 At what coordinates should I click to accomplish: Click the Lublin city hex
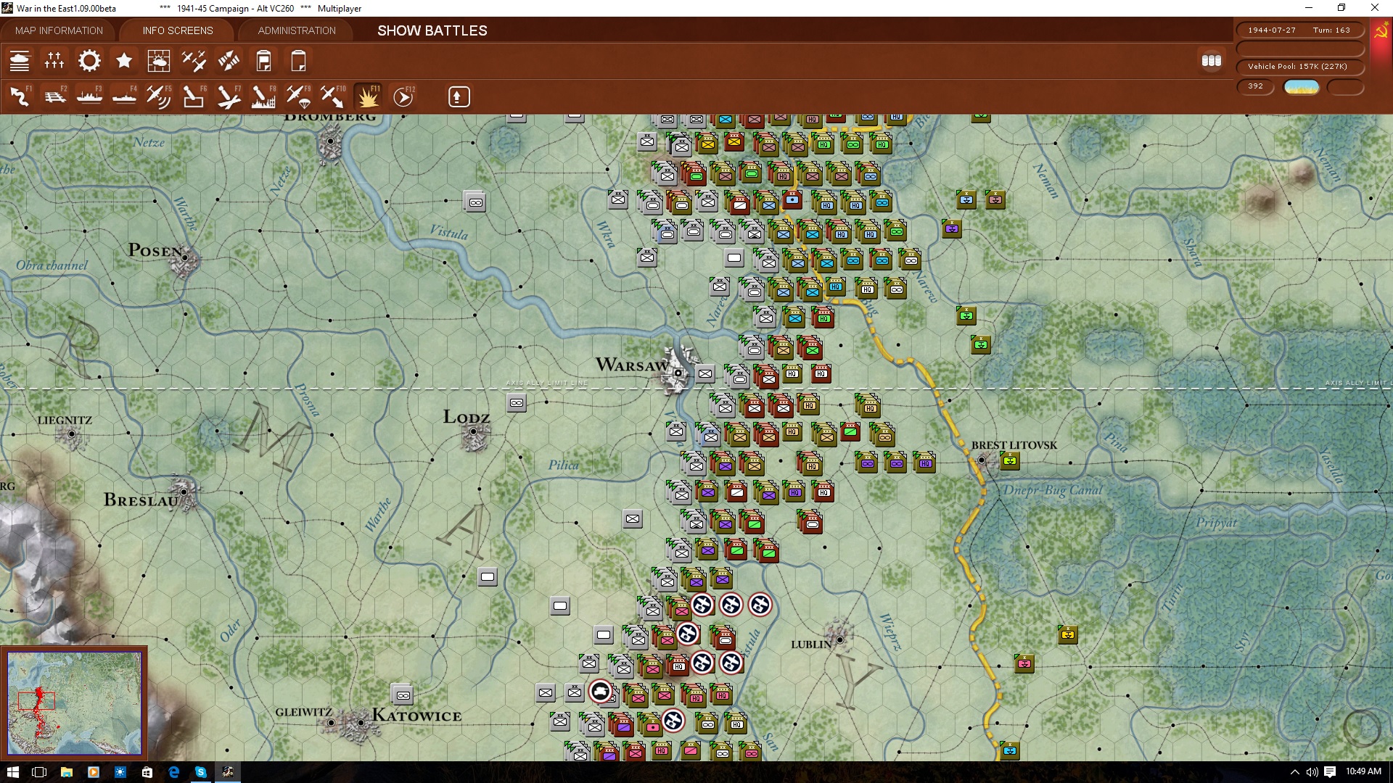coord(839,639)
